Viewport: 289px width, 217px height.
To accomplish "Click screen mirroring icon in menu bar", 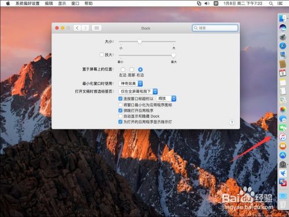I will click(199, 3).
